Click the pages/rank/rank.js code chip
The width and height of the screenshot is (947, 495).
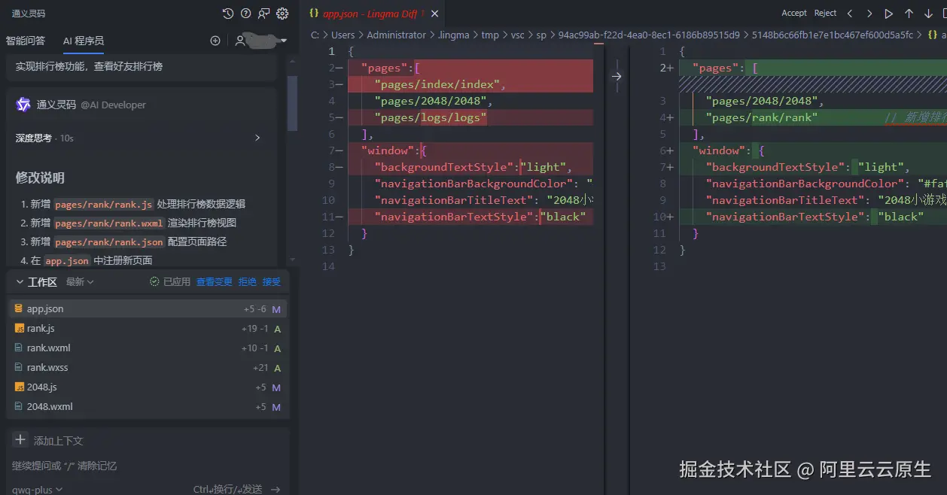[x=103, y=204]
